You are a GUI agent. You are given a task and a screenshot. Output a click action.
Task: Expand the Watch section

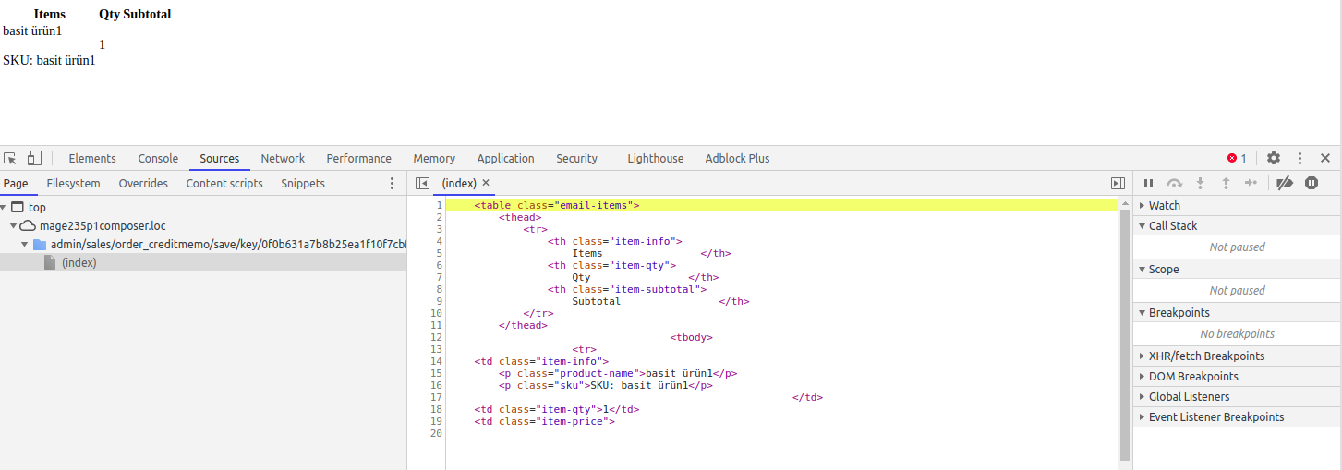point(1237,205)
